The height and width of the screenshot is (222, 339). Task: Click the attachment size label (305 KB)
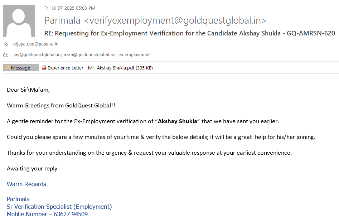point(144,68)
